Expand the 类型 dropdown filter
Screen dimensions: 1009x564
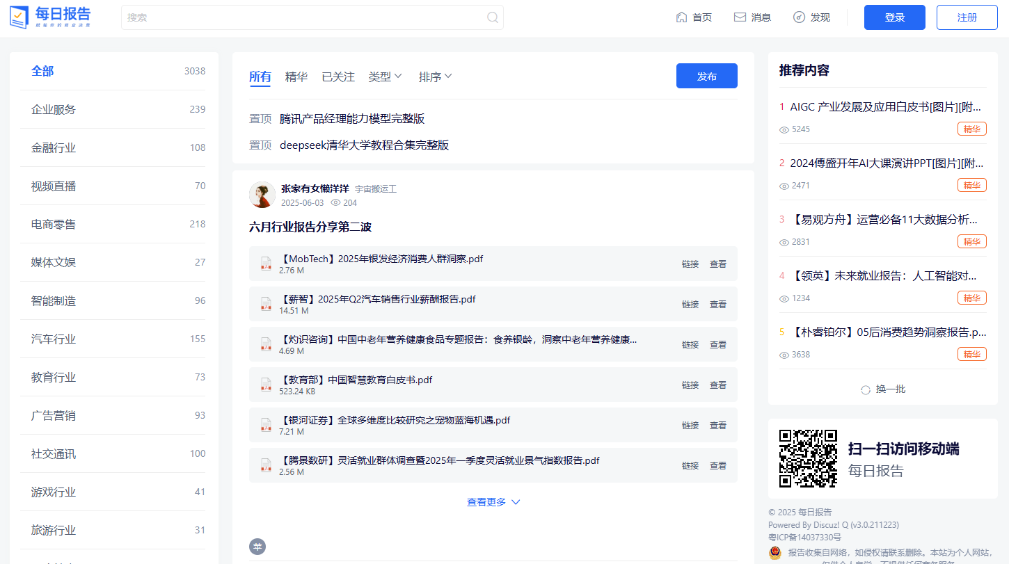tap(385, 76)
